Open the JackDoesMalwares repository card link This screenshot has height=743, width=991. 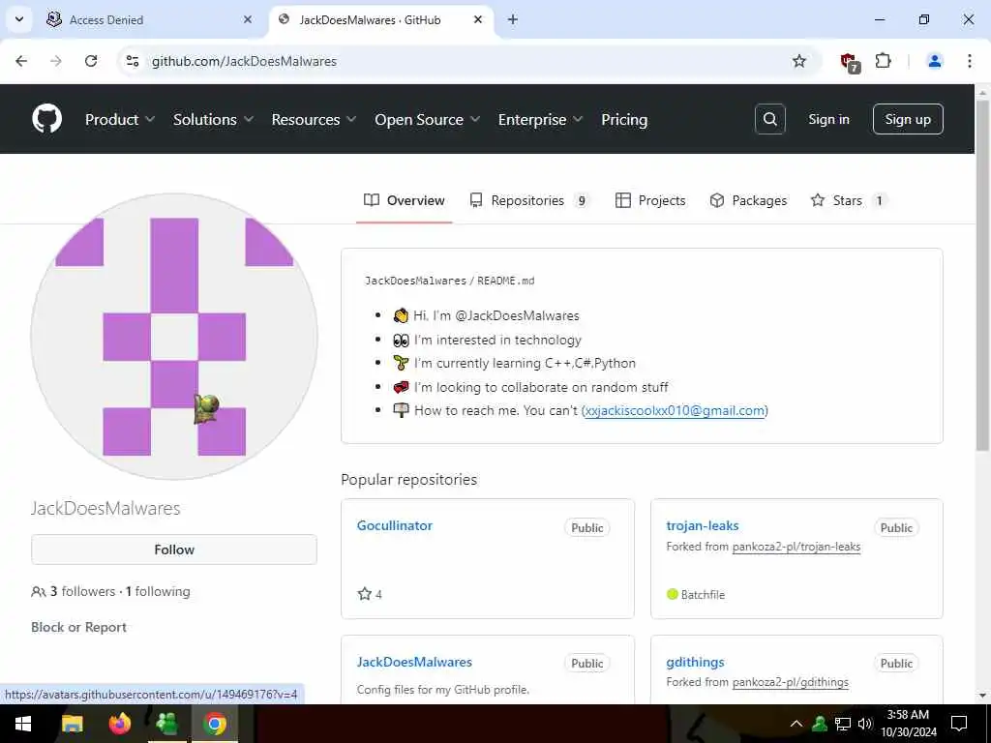coord(414,662)
